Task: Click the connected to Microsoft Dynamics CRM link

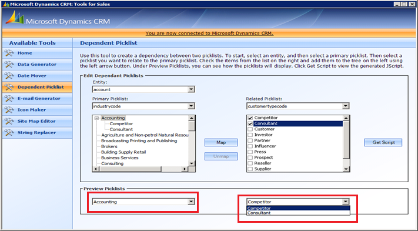Action: [209, 34]
